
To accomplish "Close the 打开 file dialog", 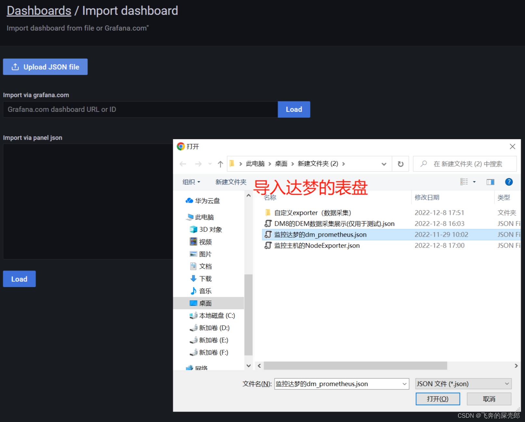I will (x=512, y=146).
